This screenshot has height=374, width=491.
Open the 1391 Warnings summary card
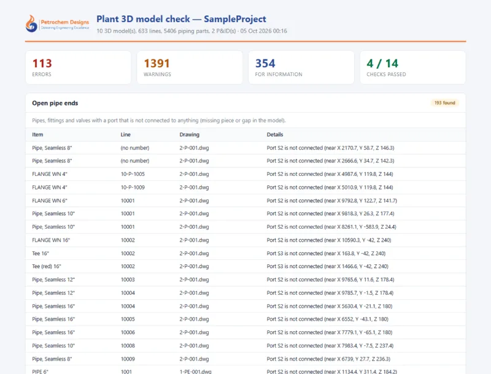[x=190, y=67]
